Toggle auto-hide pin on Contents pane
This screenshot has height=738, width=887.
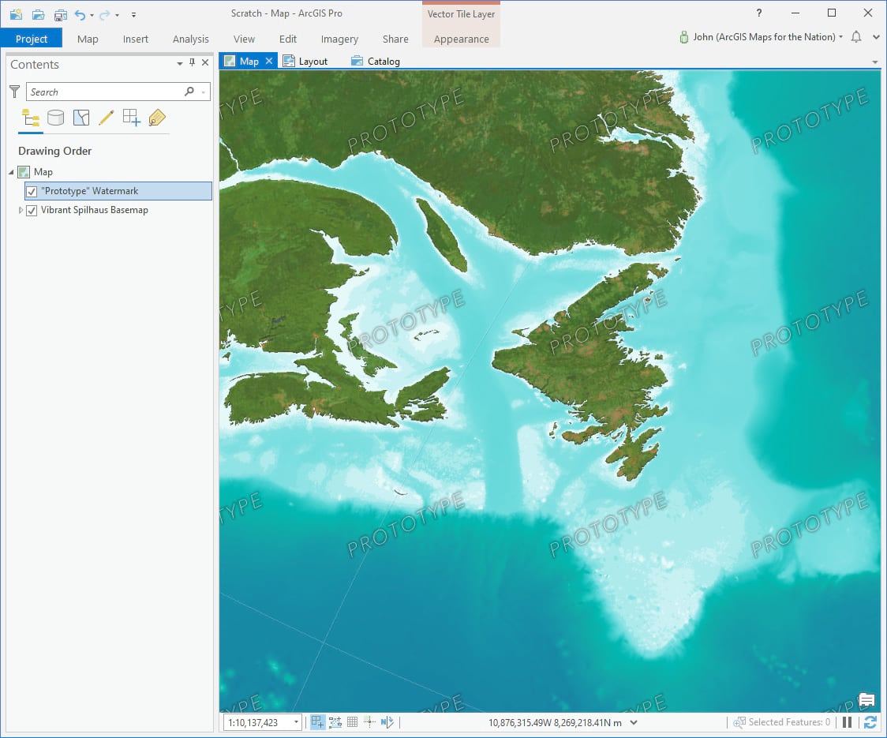[x=193, y=62]
